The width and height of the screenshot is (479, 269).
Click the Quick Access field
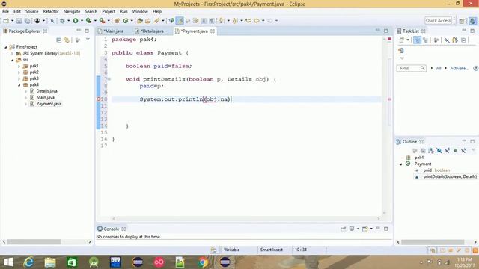[438, 20]
